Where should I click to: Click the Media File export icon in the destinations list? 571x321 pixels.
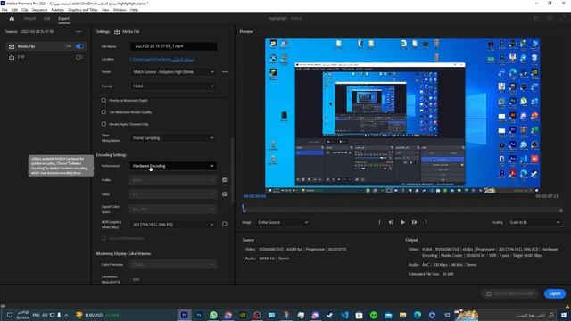[x=12, y=46]
